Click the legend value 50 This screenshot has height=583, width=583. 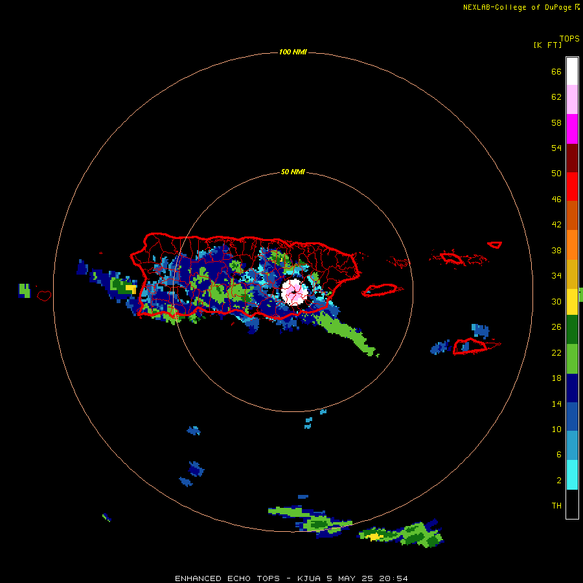[556, 174]
